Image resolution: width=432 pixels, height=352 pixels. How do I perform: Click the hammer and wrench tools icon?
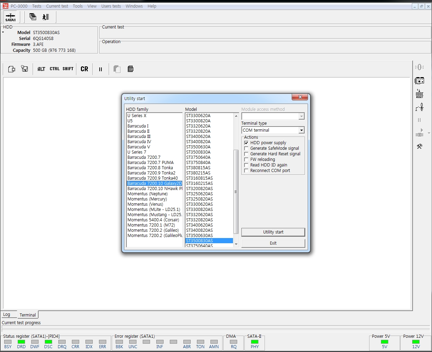[419, 146]
